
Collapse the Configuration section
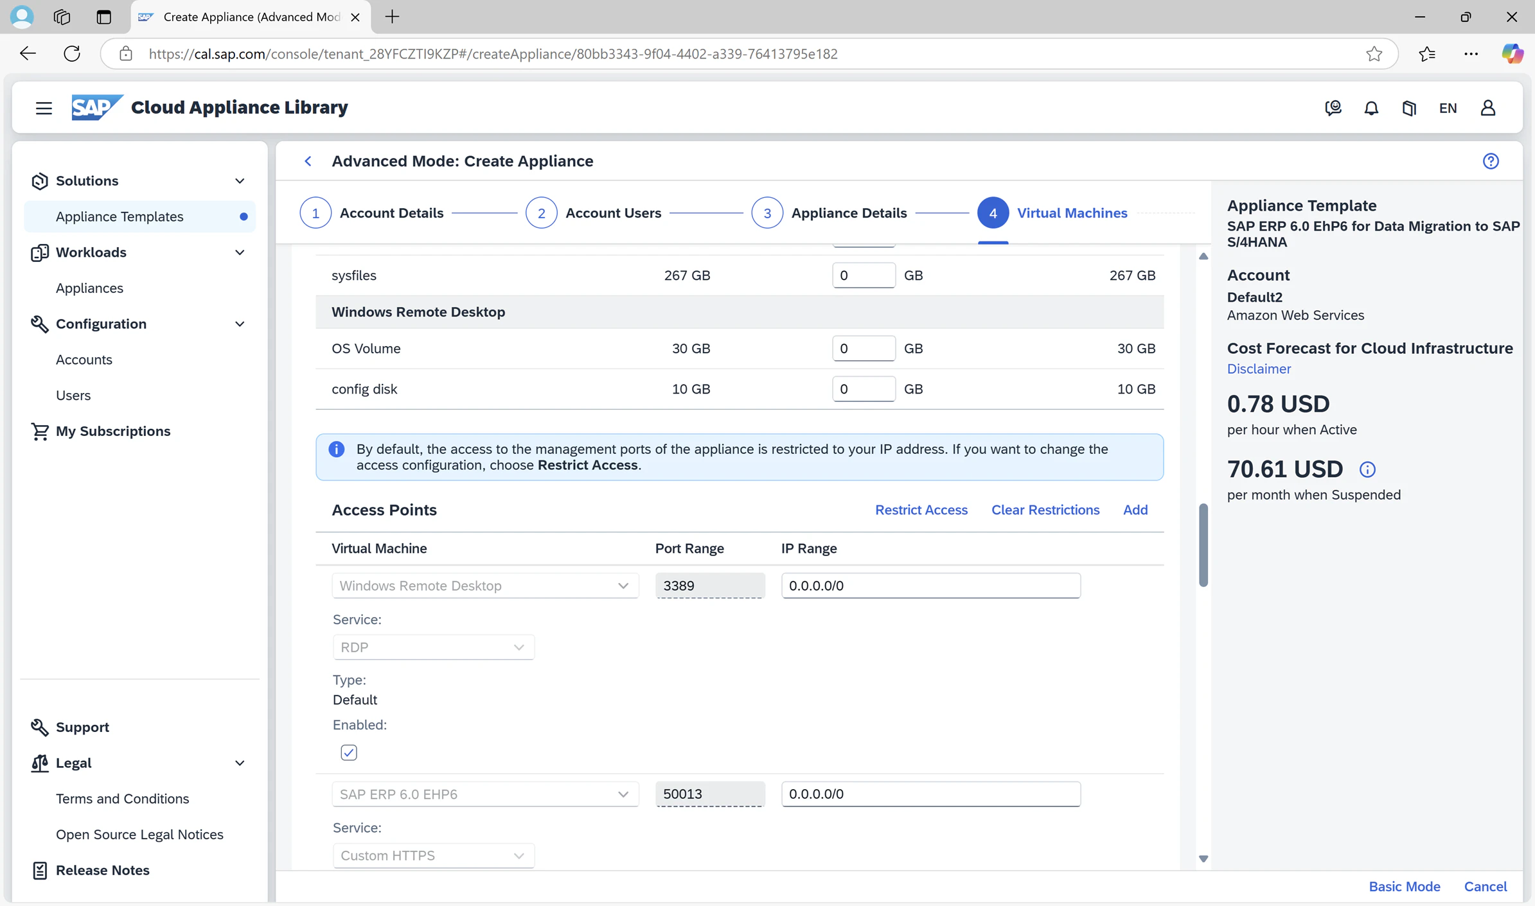pos(240,324)
